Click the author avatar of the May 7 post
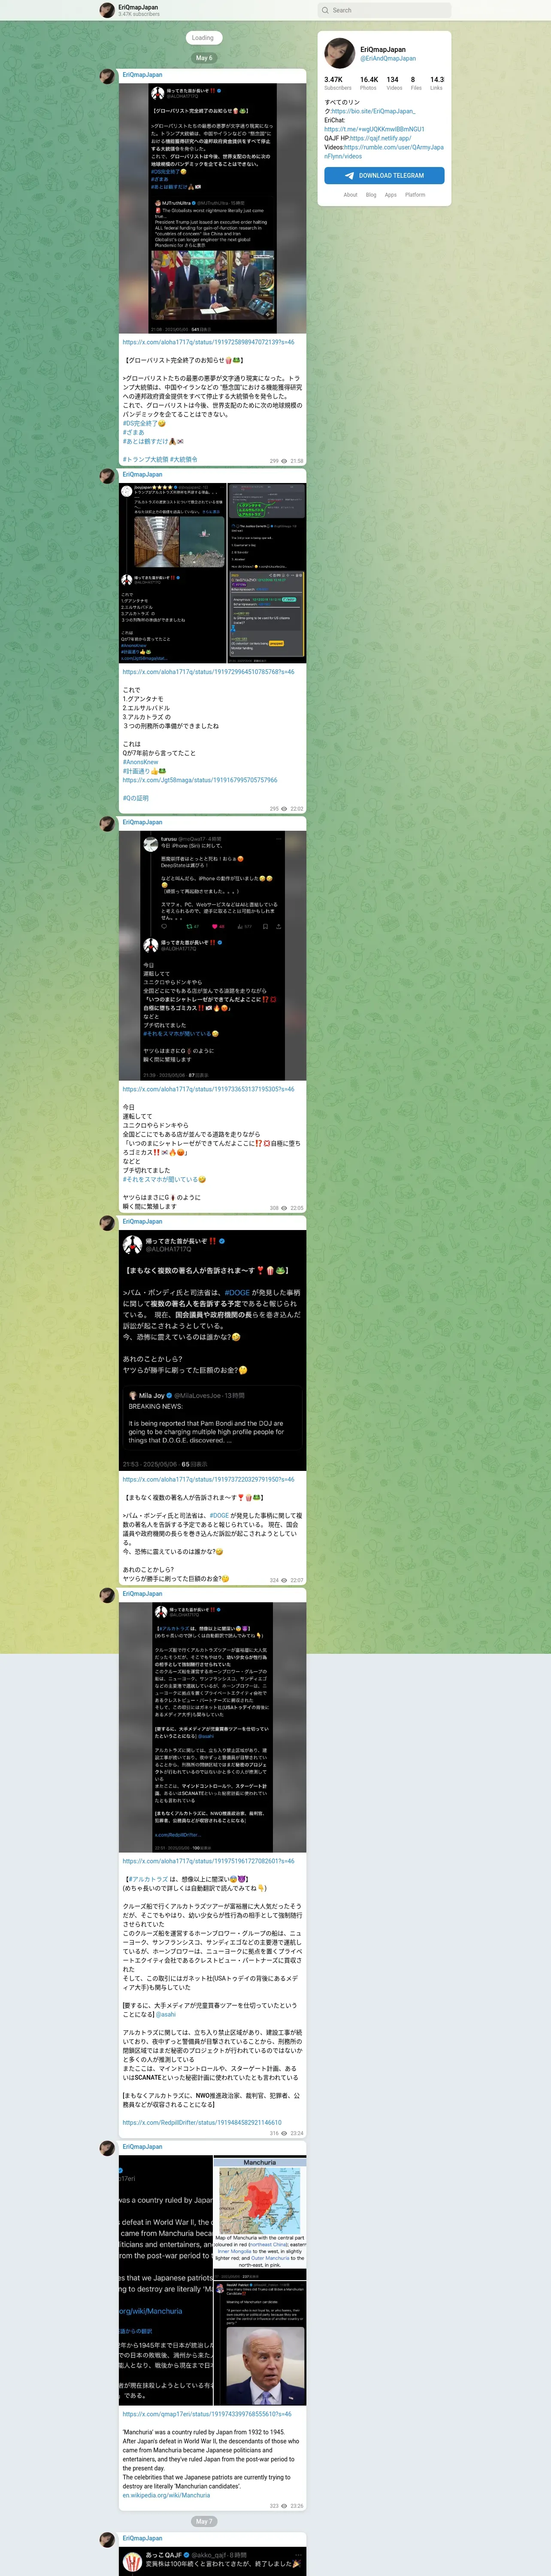 107,2540
